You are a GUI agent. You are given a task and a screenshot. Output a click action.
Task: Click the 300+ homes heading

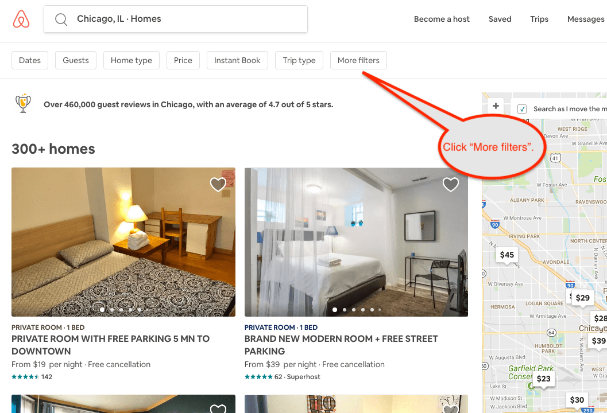pos(53,149)
